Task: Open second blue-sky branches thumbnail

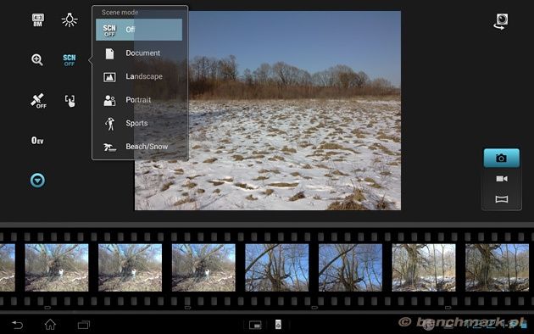Action: 350,267
